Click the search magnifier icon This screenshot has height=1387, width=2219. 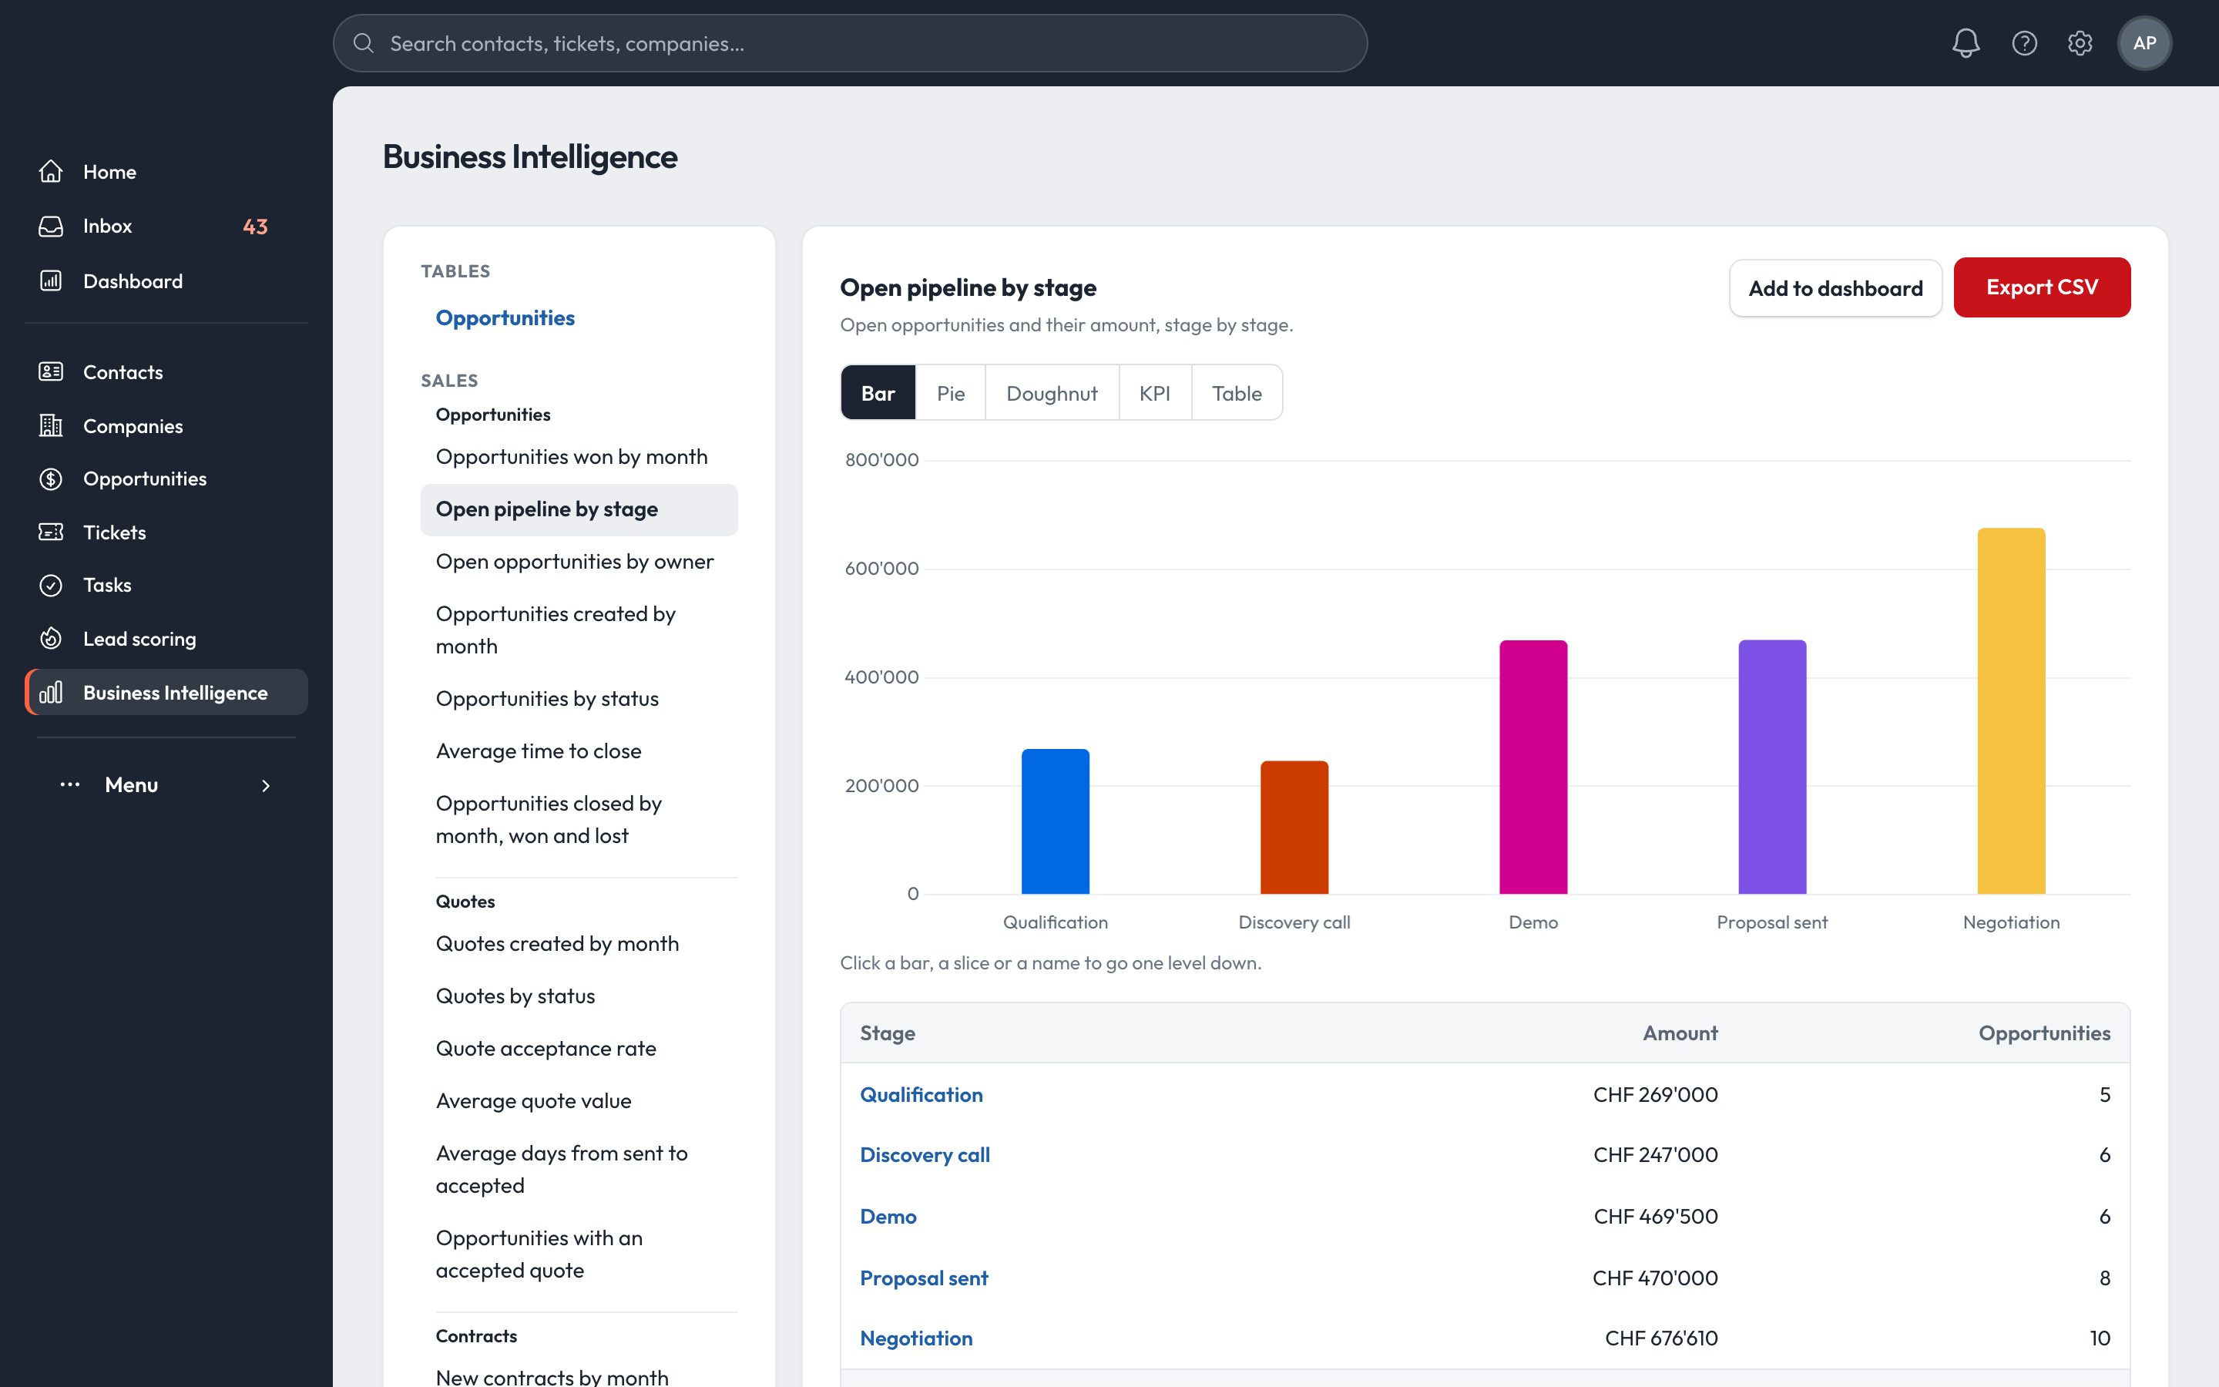[363, 43]
